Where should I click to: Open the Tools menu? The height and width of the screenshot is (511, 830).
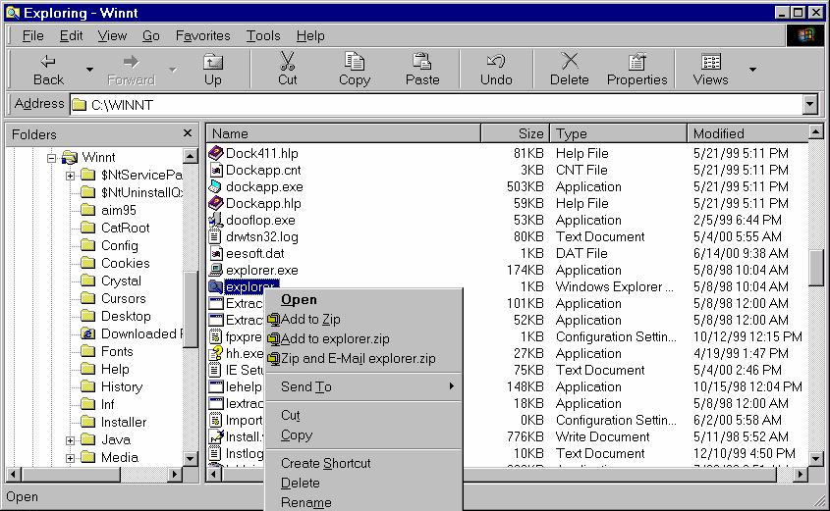tap(263, 36)
